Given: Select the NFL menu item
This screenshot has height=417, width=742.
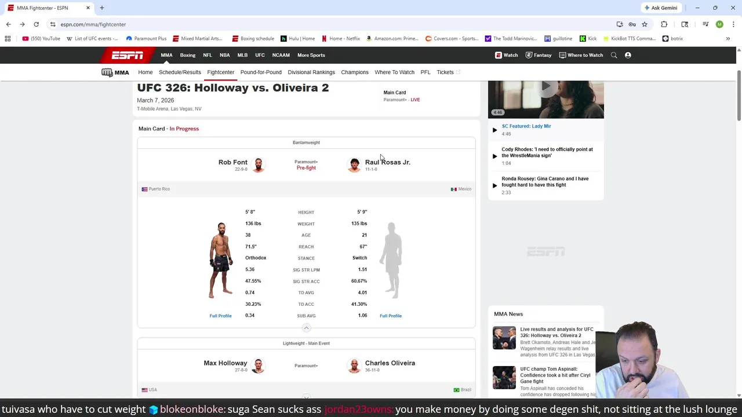Looking at the screenshot, I should (208, 55).
